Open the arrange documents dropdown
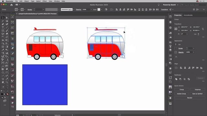 point(18,5)
